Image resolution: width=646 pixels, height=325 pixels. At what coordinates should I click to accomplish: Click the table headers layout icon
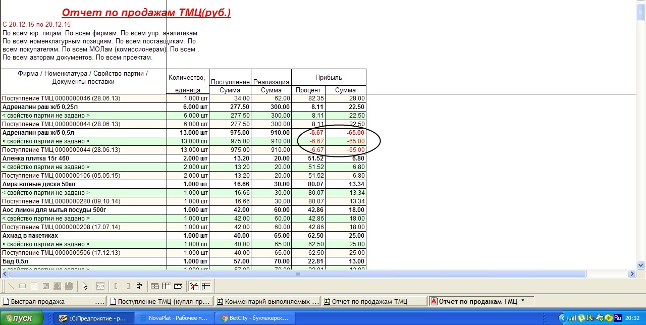pyautogui.click(x=166, y=286)
